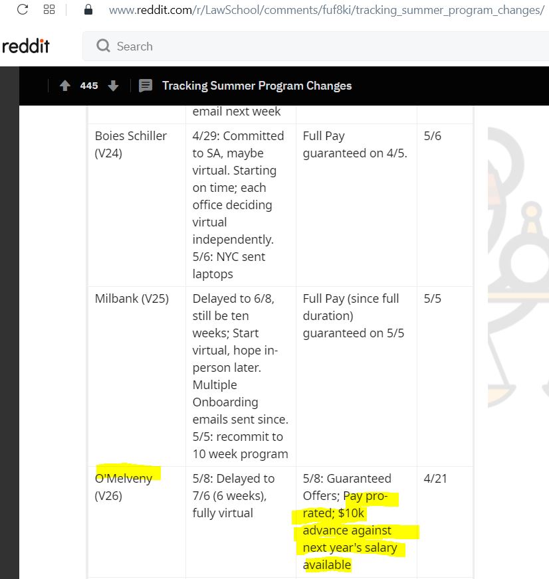Open the browser tab grid icon

click(x=49, y=9)
